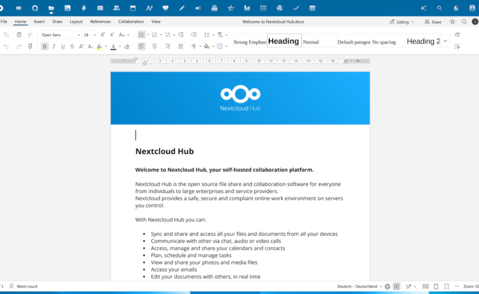479x294 pixels.
Task: Switch to the References tab
Action: 100,22
